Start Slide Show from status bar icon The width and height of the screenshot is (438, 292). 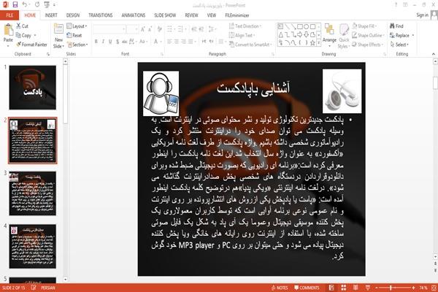368,288
